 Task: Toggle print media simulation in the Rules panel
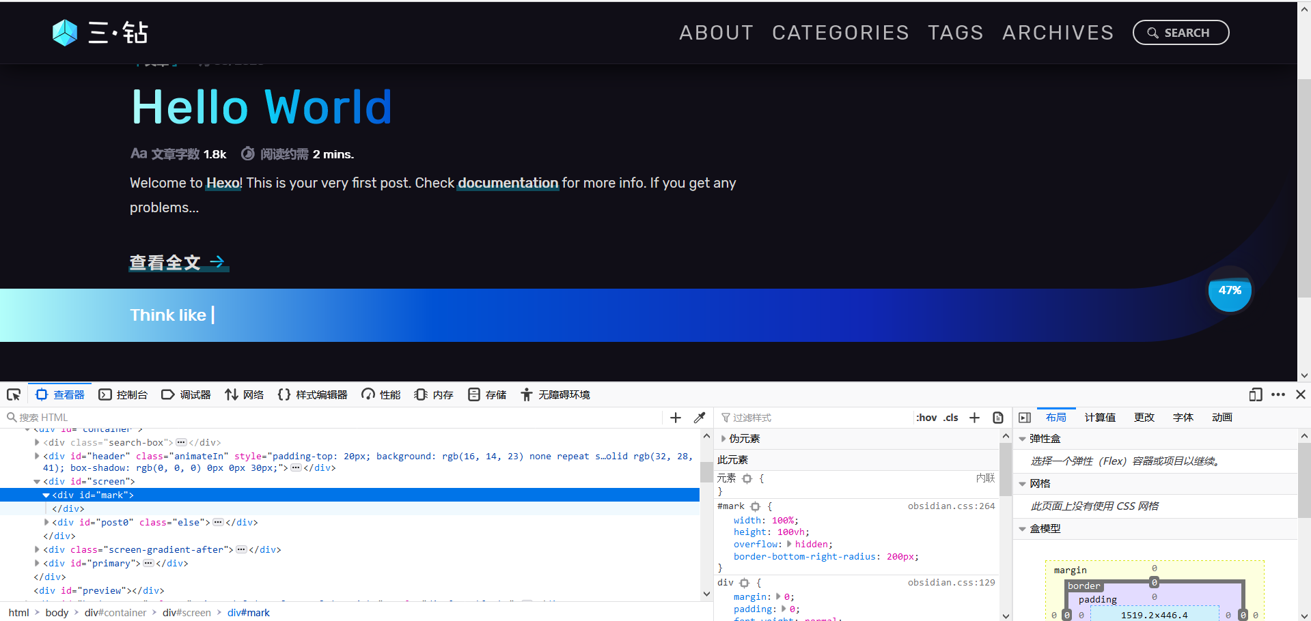point(998,417)
